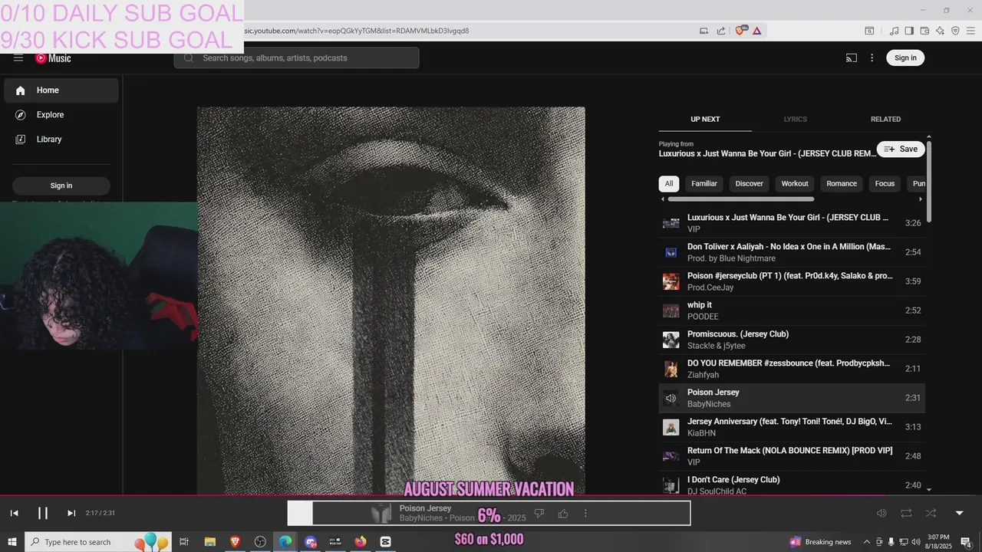
Task: Play whip it by POODEE
Action: pyautogui.click(x=792, y=310)
